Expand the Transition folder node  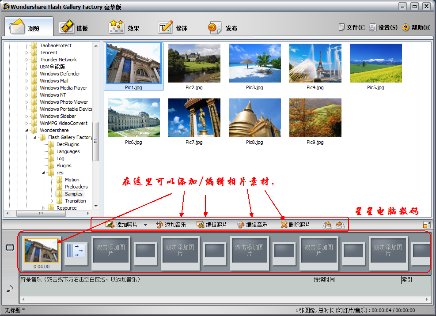pyautogui.click(x=52, y=201)
